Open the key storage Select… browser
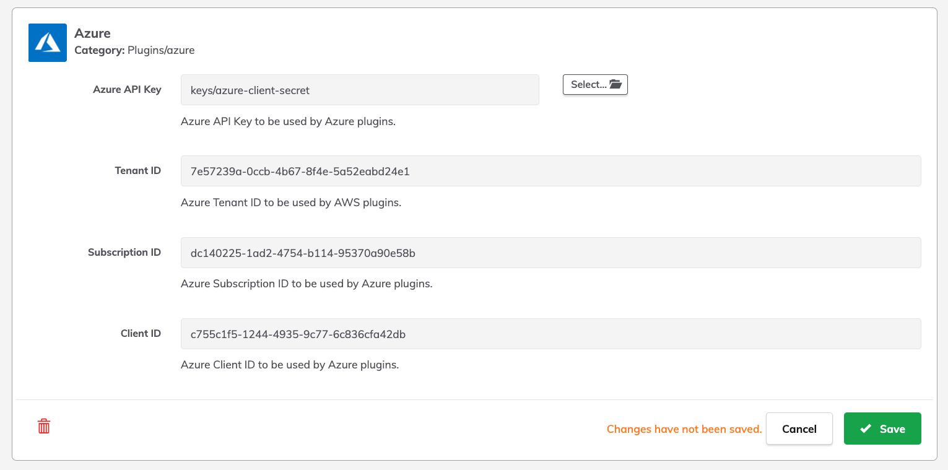 click(x=595, y=85)
